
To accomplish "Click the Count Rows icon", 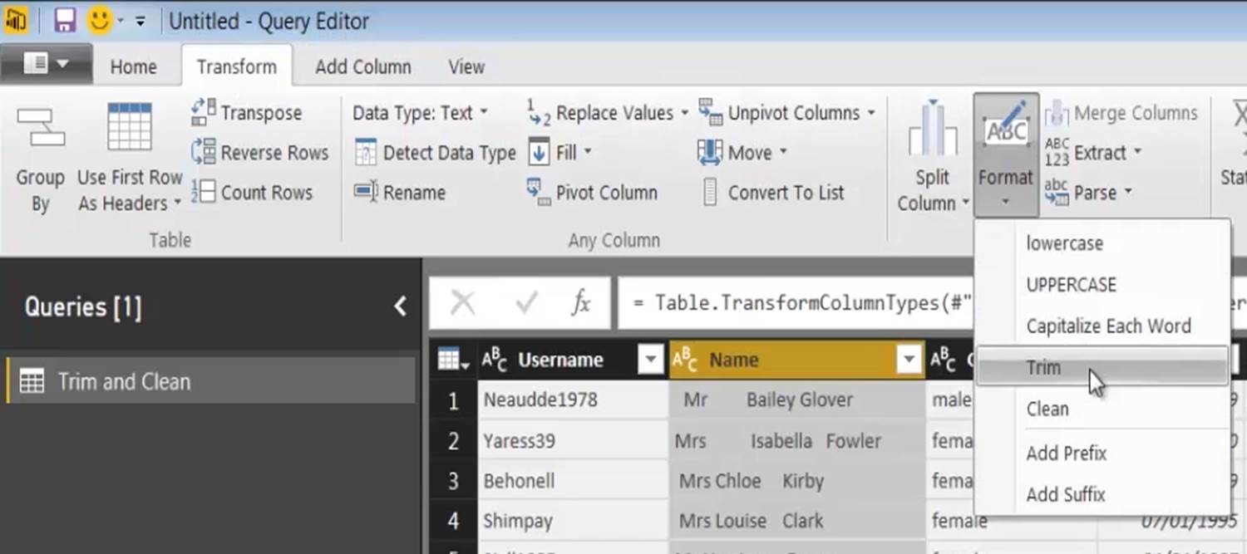I will coord(204,193).
